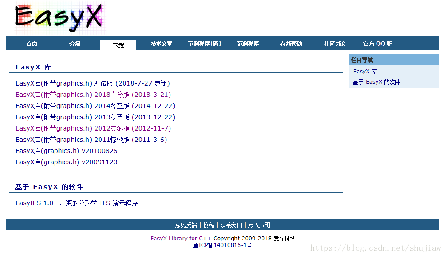Click 意见反馈 in the footer
446x257 pixels.
[186, 225]
